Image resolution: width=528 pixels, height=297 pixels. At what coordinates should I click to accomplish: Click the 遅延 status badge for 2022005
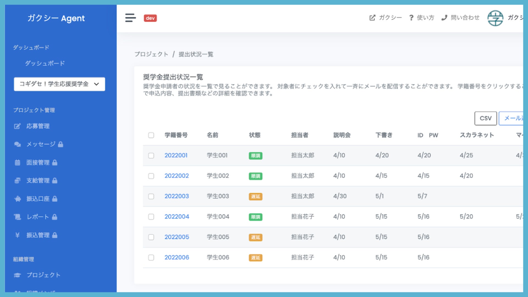[x=255, y=237]
